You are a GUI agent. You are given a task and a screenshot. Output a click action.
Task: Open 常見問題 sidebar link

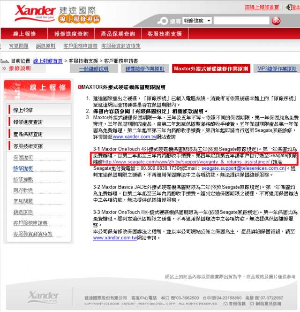[x=23, y=201]
